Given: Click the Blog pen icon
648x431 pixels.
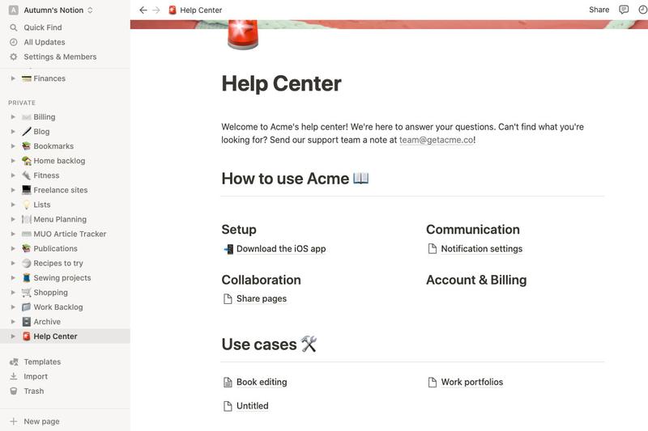Looking at the screenshot, I should coord(27,132).
